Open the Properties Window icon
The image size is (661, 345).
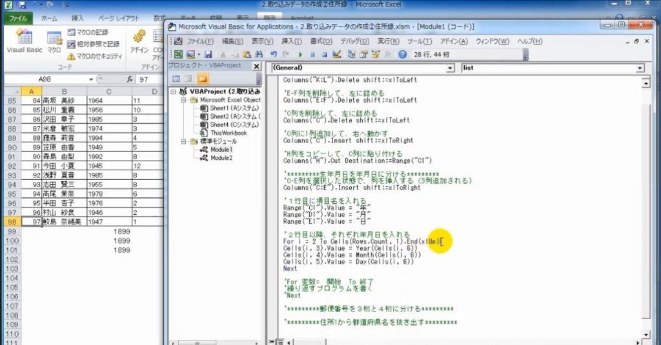(363, 54)
